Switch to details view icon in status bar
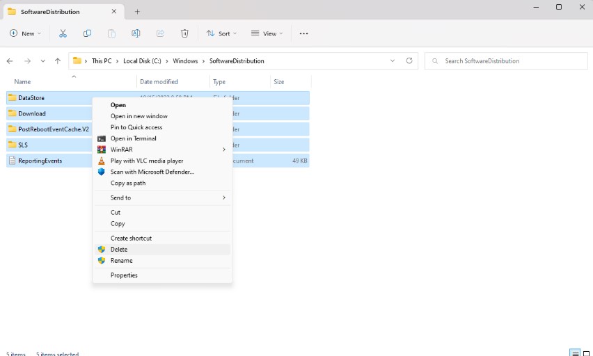This screenshot has width=593, height=356. [575, 353]
